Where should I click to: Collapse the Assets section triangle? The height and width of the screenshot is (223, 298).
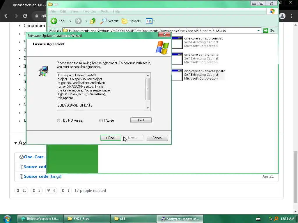pos(16,143)
